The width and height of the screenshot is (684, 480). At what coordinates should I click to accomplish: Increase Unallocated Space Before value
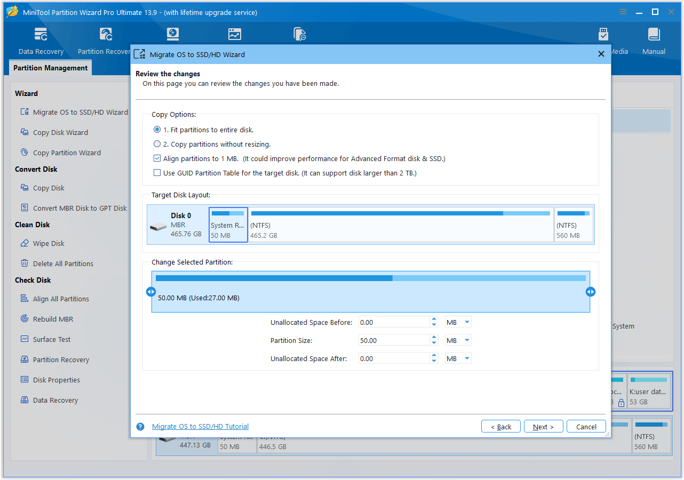coord(434,319)
